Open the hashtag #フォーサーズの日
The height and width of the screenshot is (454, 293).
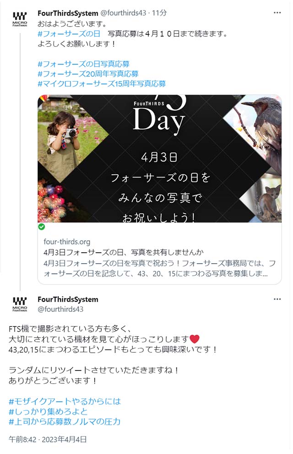click(x=69, y=34)
